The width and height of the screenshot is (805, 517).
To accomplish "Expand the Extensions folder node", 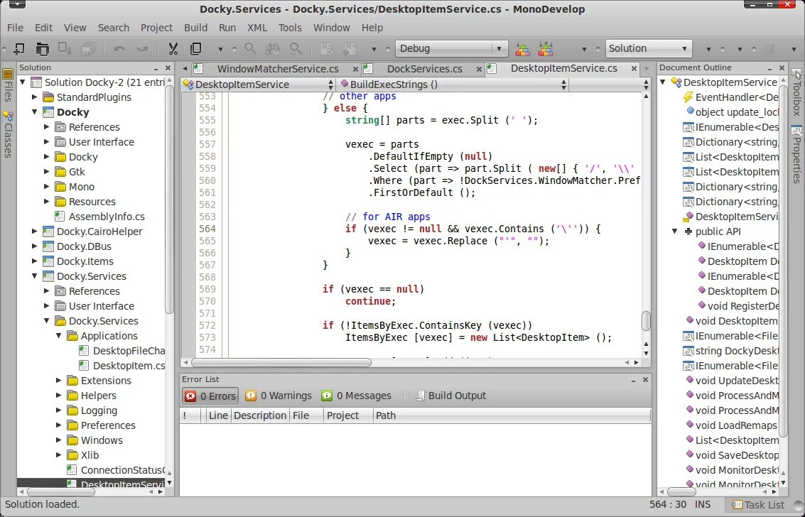I will point(58,381).
